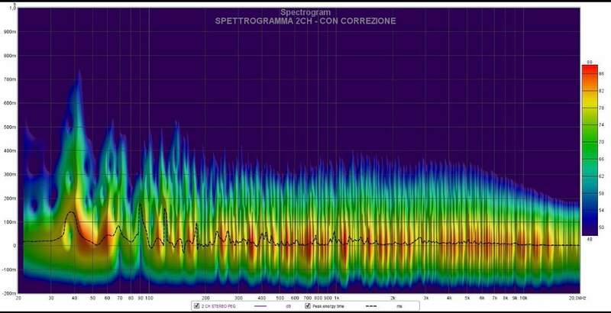The image size is (611, 313).
Task: Click the 100 tick on the frequency axis
Action: [150, 298]
